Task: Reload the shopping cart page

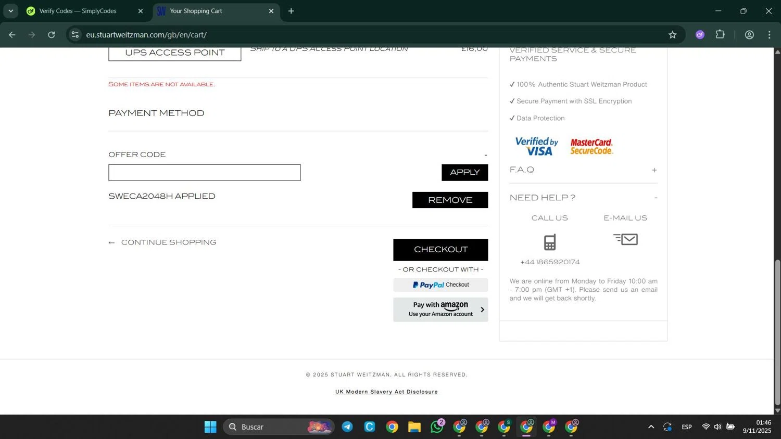Action: coord(52,35)
